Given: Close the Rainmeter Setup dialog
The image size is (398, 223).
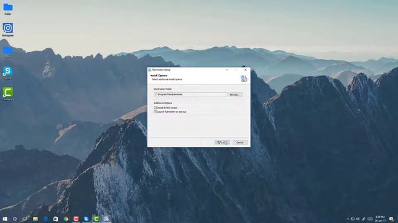Looking at the screenshot, I should (x=246, y=70).
